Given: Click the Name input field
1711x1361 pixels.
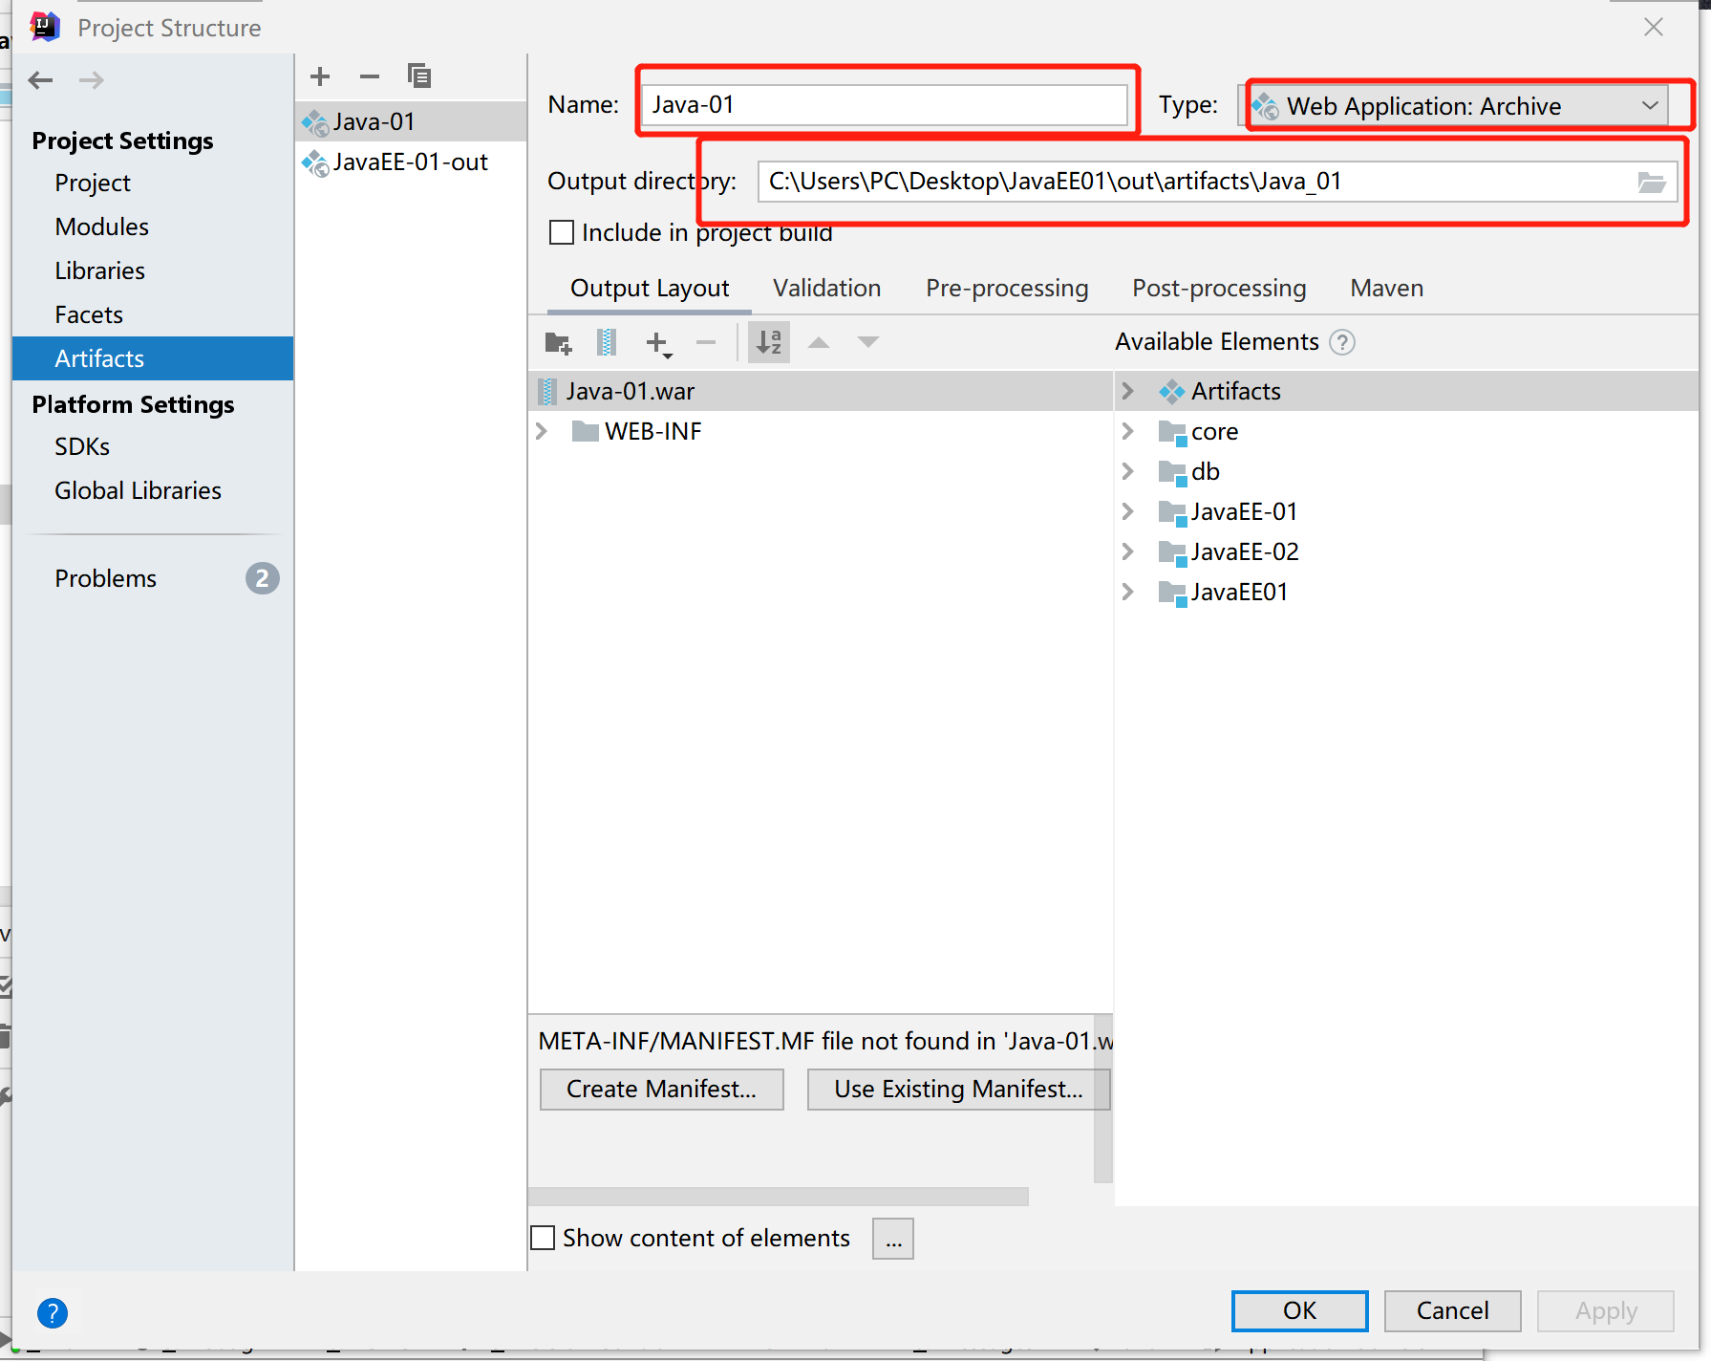Looking at the screenshot, I should (885, 104).
